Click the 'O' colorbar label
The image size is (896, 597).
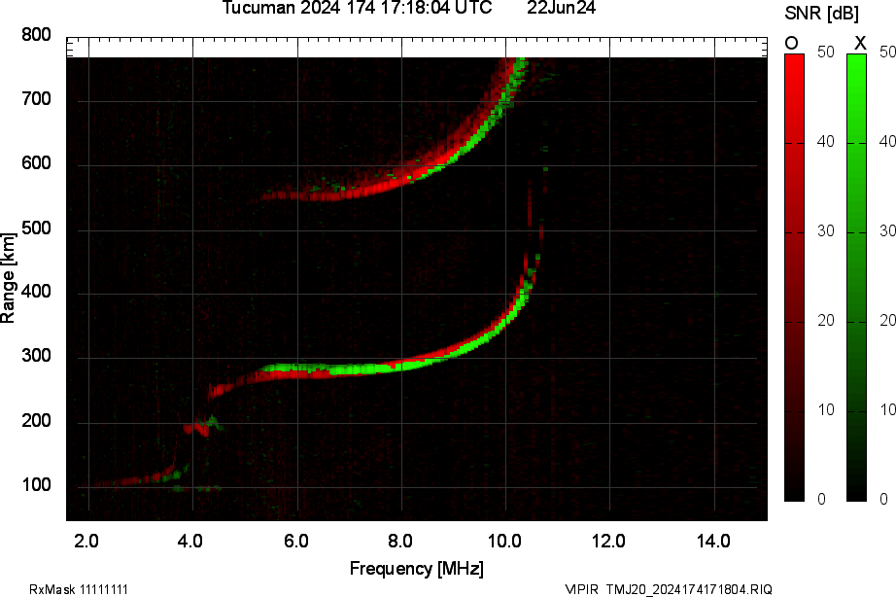click(791, 43)
